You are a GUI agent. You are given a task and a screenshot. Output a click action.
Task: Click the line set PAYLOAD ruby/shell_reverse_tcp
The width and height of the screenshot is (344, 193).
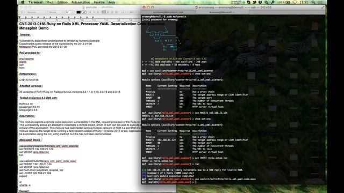(41, 170)
